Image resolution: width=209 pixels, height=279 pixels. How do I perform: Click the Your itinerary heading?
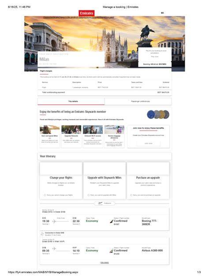(48, 156)
